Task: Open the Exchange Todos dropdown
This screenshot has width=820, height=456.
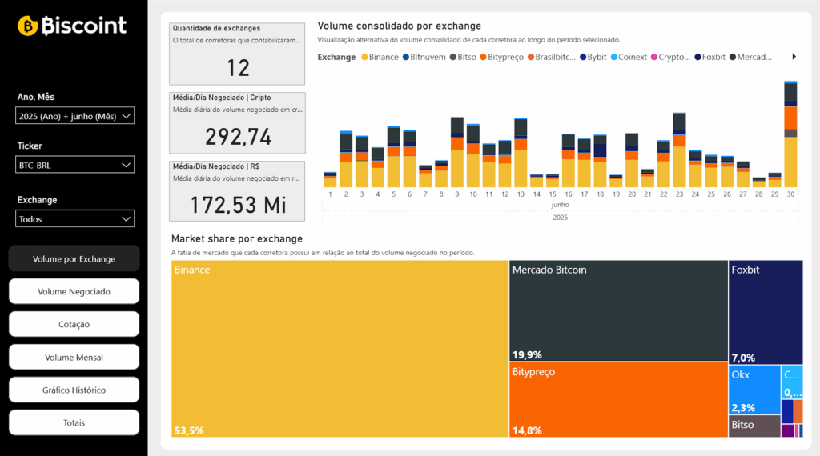Action: (74, 219)
